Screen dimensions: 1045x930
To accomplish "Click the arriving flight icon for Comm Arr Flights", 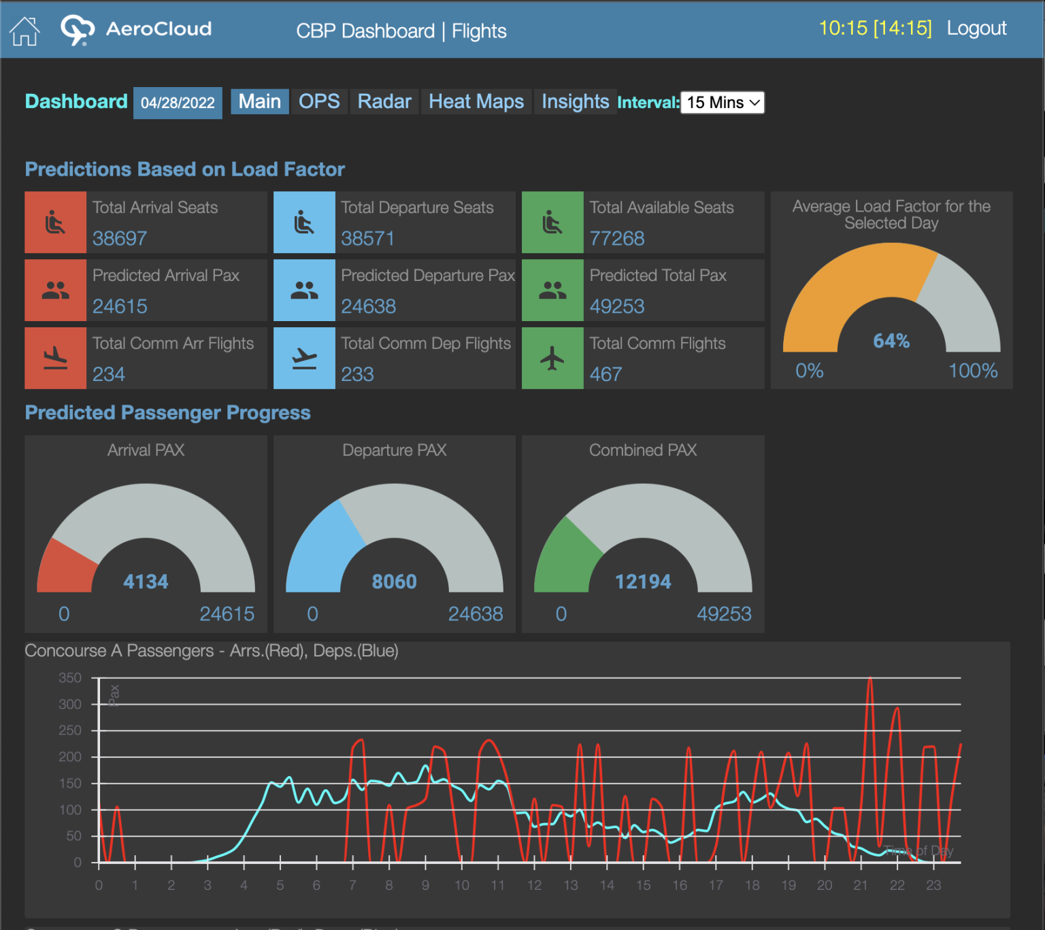I will coord(55,358).
